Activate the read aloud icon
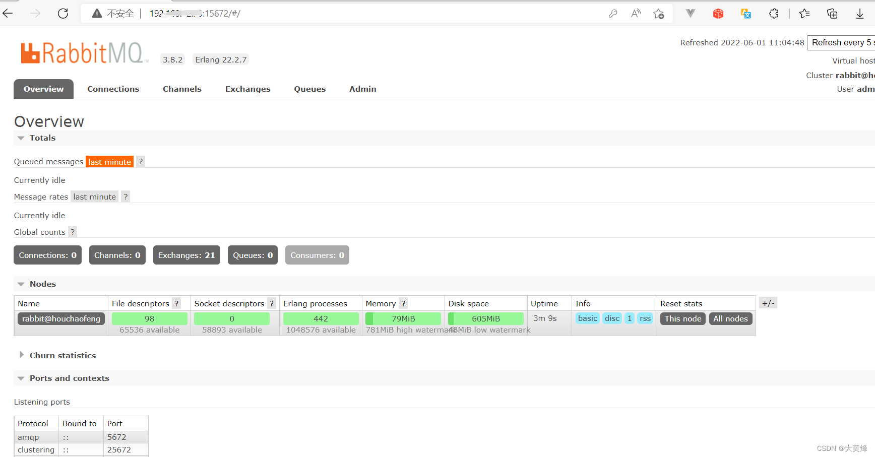 pos(636,14)
